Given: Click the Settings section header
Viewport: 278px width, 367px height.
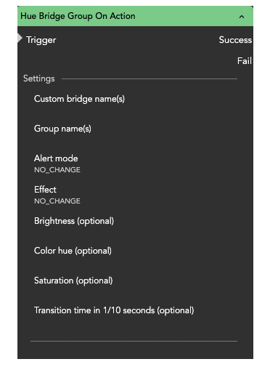Looking at the screenshot, I should coord(39,78).
